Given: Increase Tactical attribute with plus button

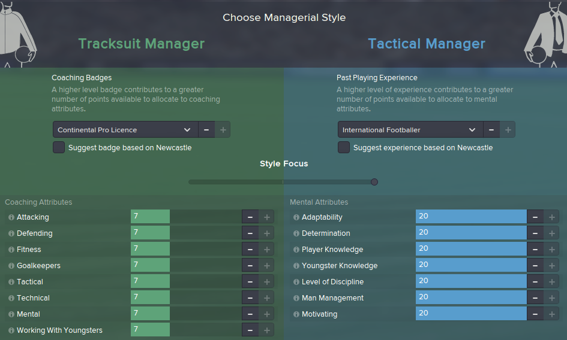Looking at the screenshot, I should pyautogui.click(x=267, y=282).
